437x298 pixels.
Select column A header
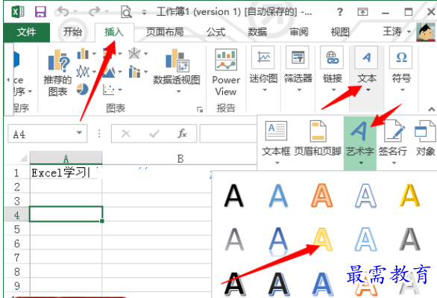click(x=66, y=158)
